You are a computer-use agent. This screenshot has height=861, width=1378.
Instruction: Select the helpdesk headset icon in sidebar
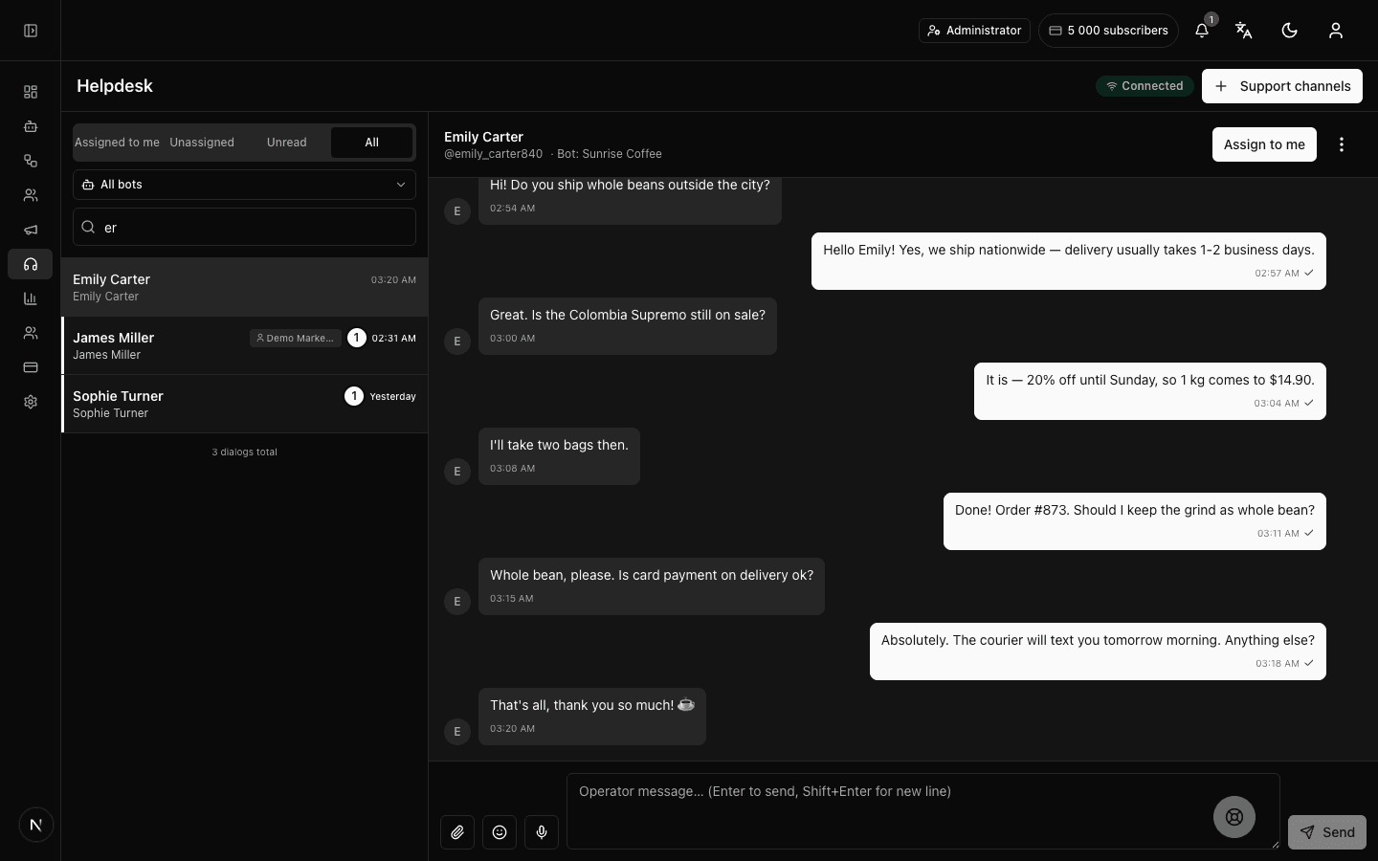pos(31,264)
